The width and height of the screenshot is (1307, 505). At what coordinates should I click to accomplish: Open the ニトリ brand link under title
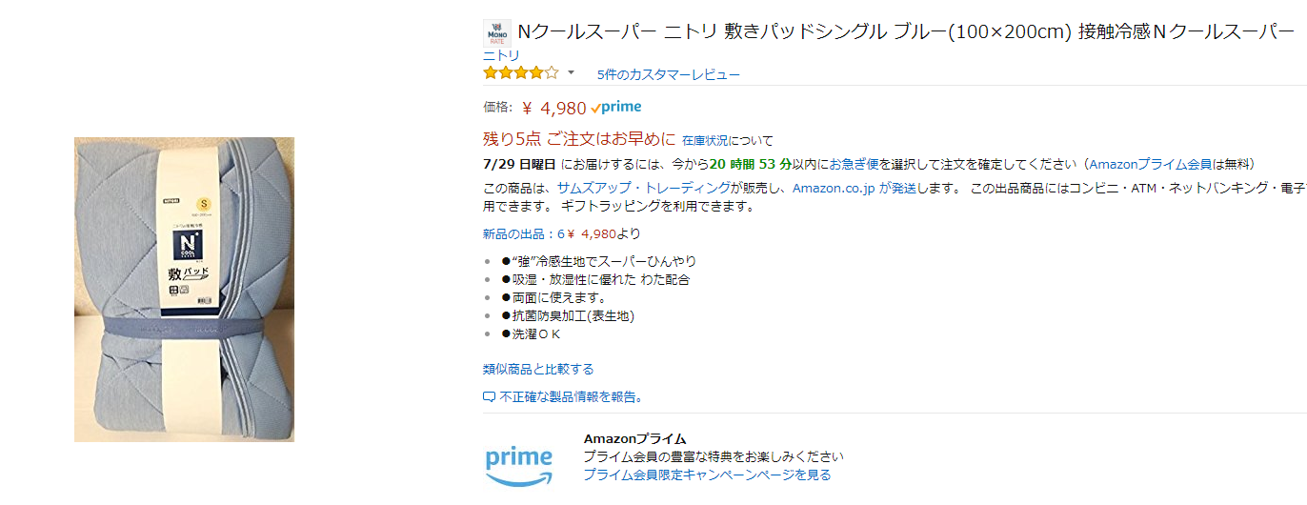click(501, 55)
